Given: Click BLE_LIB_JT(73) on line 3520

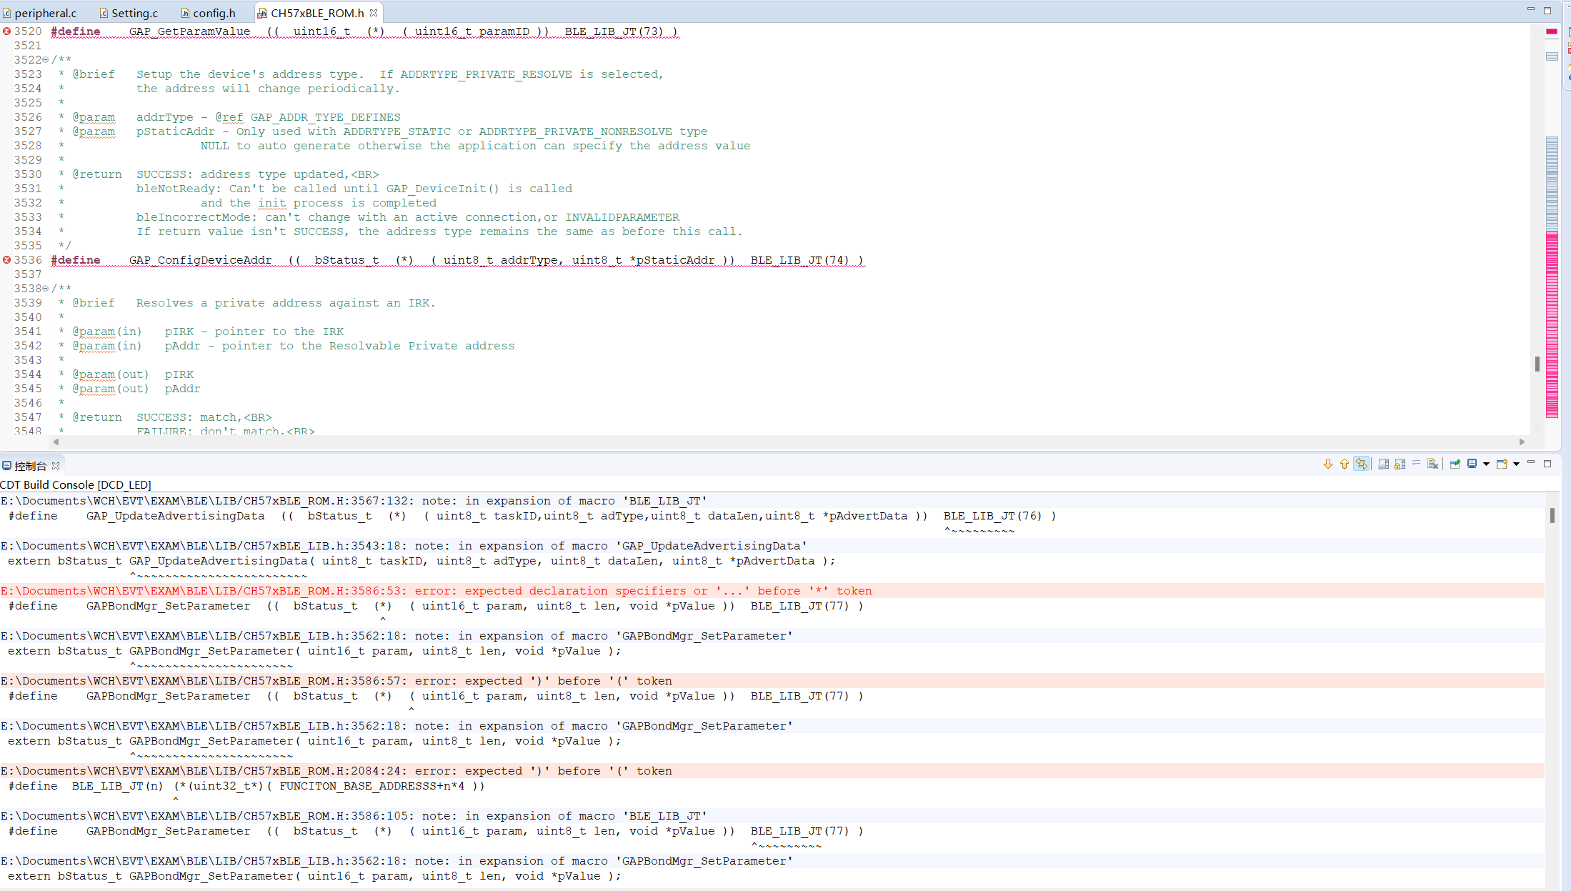Looking at the screenshot, I should (x=614, y=31).
